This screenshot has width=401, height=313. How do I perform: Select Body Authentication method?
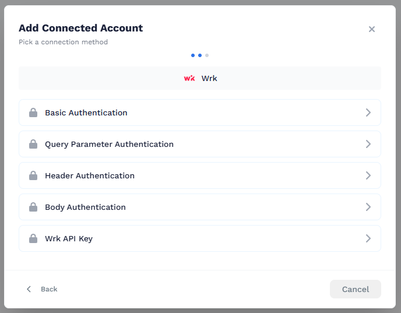(x=200, y=207)
